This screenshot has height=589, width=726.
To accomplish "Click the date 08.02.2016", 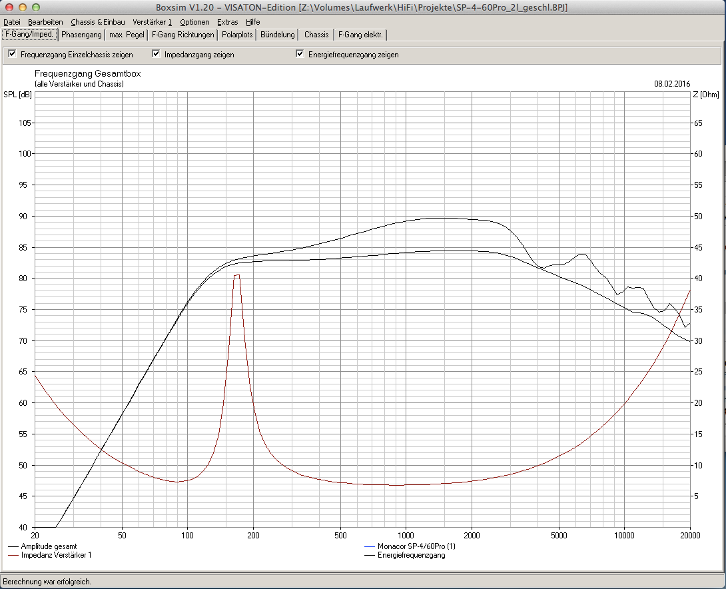I will [x=672, y=84].
